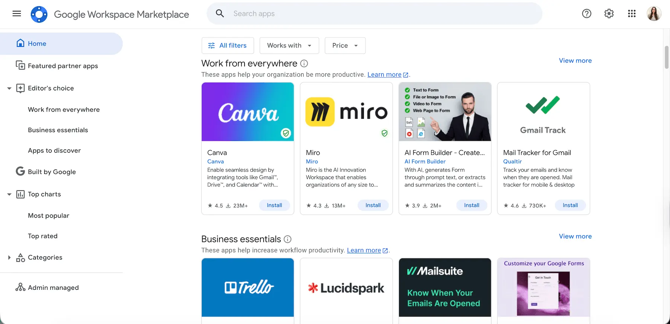Click the Editor's choice star icon

click(20, 88)
